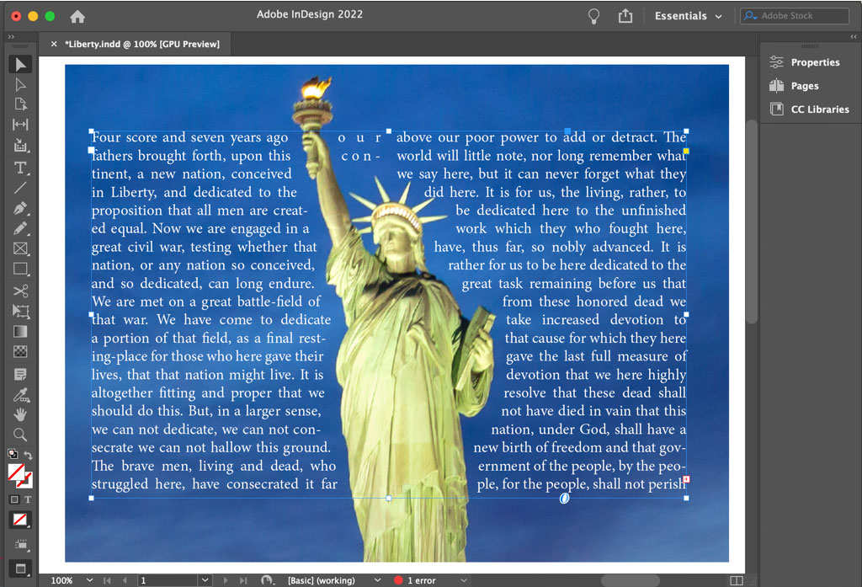Select the Scissors tool
The width and height of the screenshot is (862, 587).
tap(20, 291)
